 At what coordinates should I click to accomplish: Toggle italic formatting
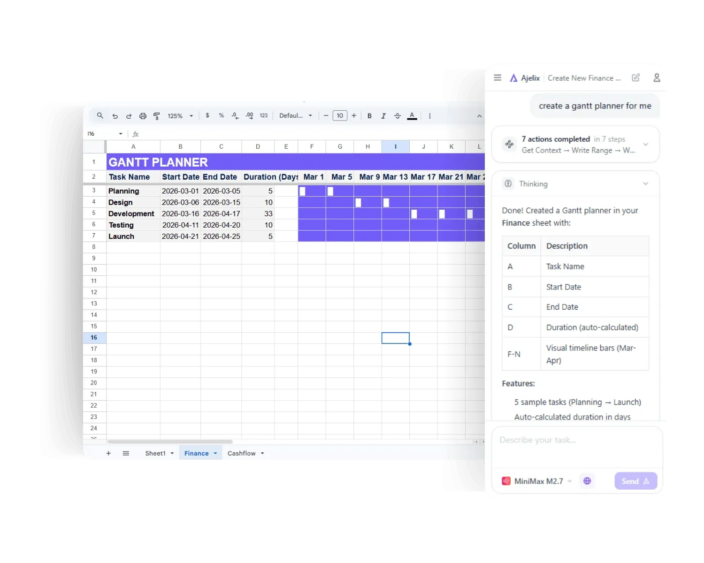pos(383,115)
